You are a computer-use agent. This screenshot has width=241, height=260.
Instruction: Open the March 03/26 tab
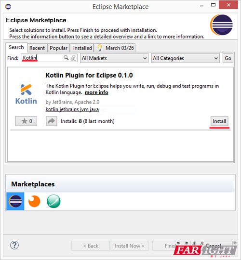(115, 48)
